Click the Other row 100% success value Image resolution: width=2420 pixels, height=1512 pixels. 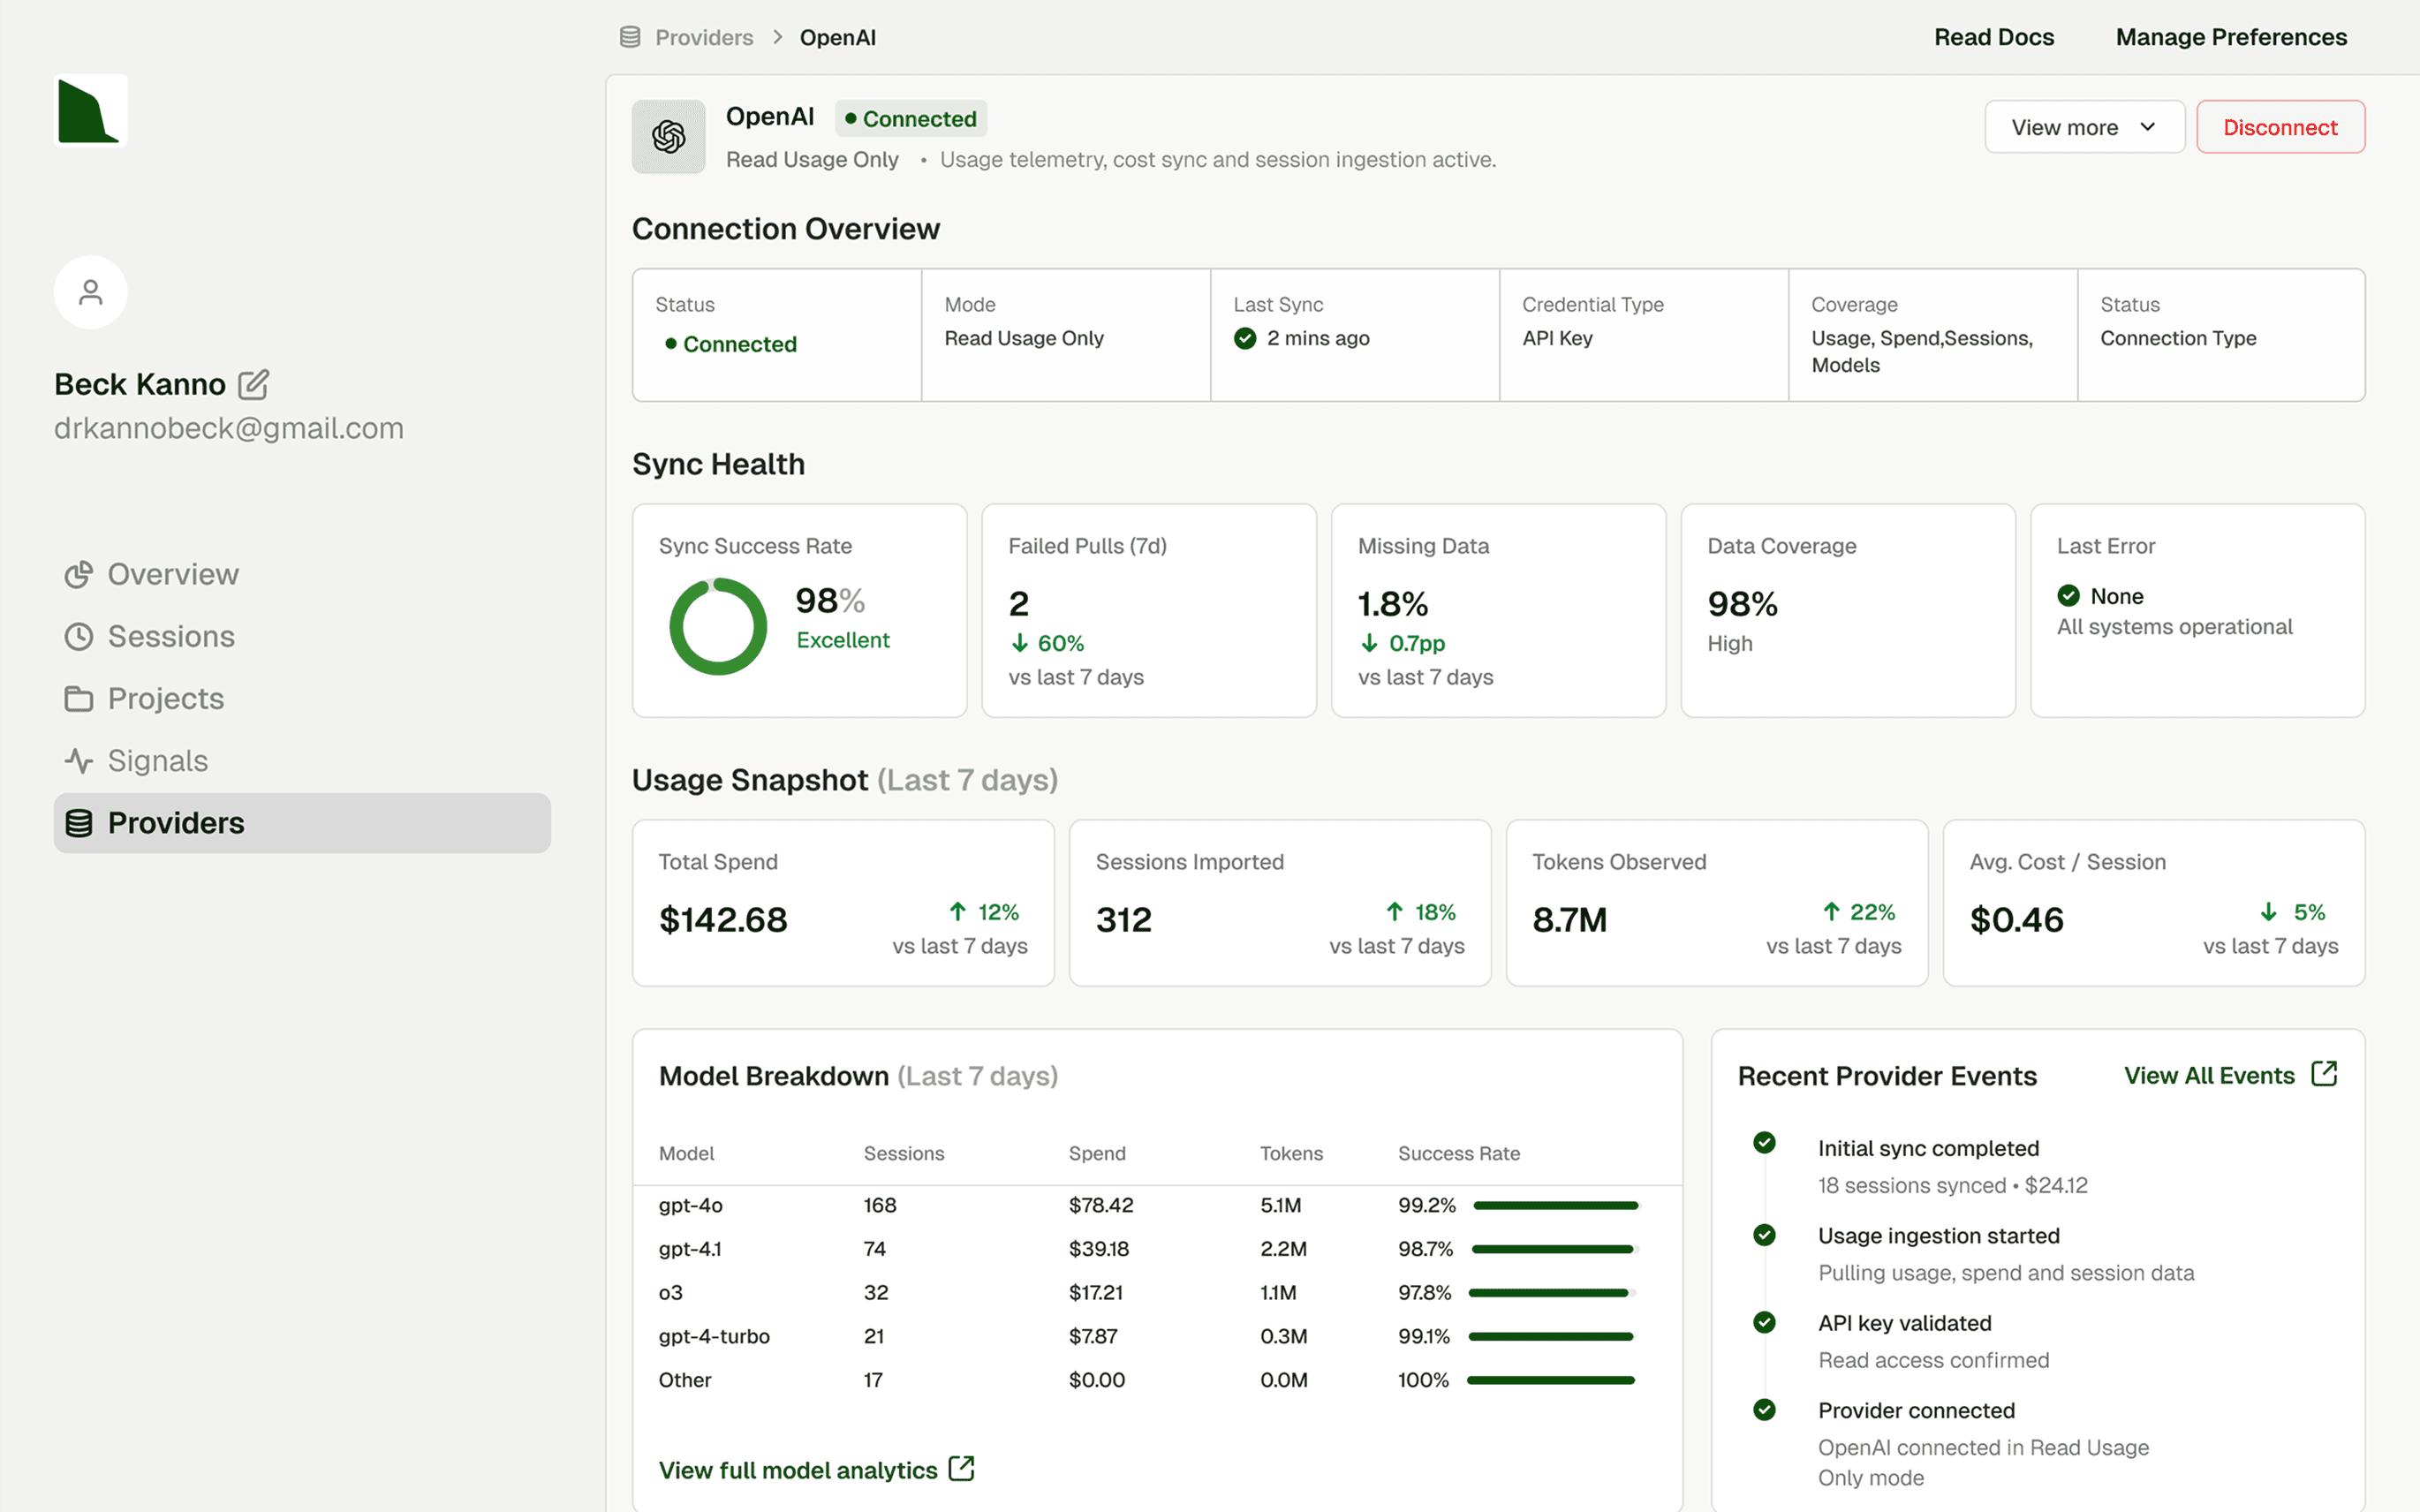[1423, 1380]
